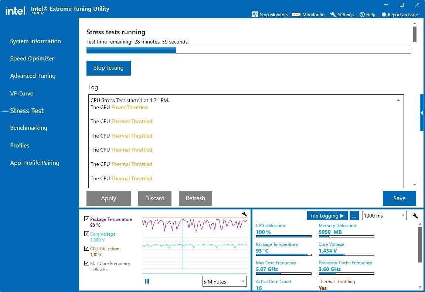Viewport: 425px width, 292px height.
Task: Open Speed Optimizer section
Action: [32, 58]
